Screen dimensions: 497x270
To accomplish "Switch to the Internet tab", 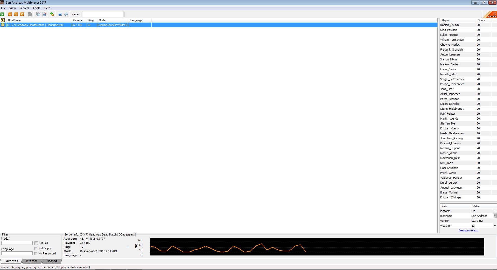I will point(32,261).
